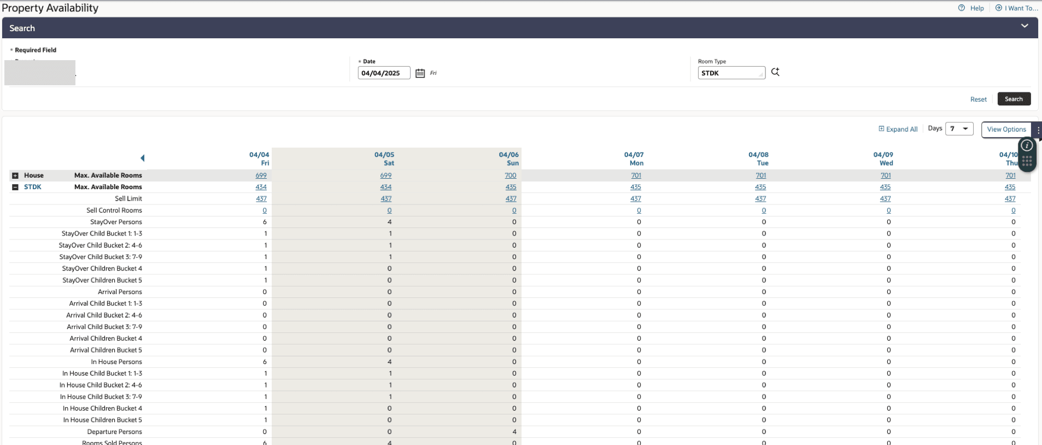
Task: Open the I Want To menu
Action: (x=1016, y=8)
